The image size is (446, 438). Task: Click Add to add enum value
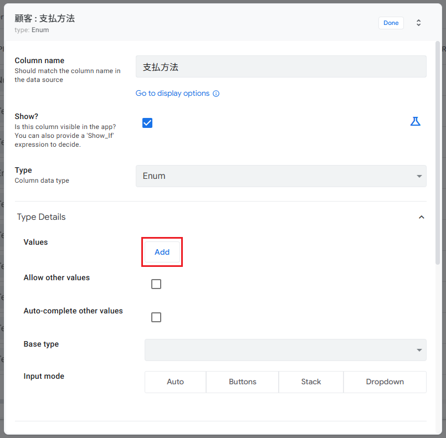point(162,252)
